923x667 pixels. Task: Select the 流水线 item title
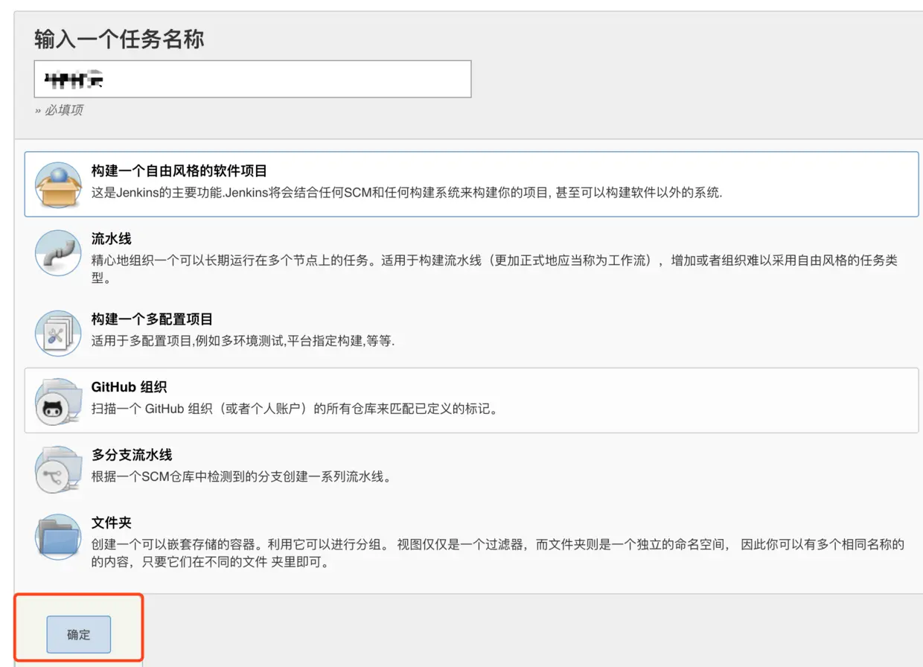tap(112, 239)
